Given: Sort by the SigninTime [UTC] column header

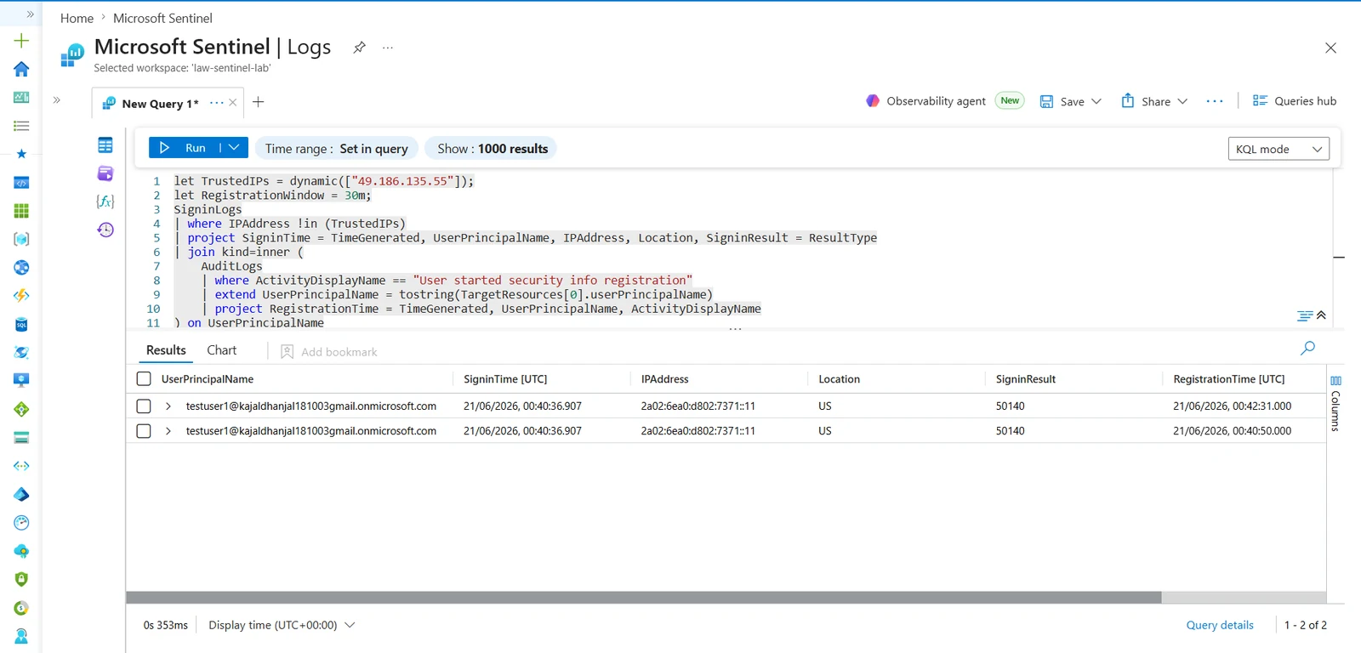Looking at the screenshot, I should click(x=505, y=379).
